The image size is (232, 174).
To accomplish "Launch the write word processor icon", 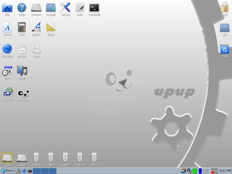I will [7, 27].
